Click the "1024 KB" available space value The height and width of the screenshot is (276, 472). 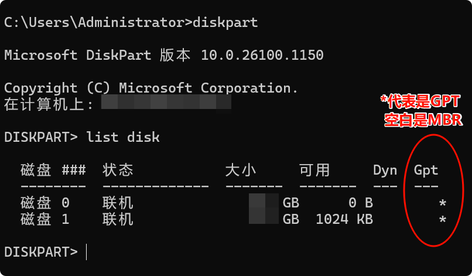[x=344, y=220]
